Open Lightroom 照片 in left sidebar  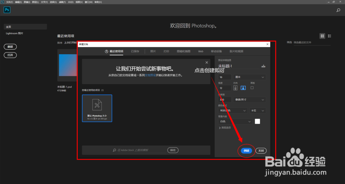(x=14, y=33)
